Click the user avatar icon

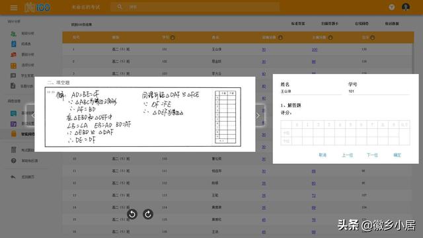(405, 7)
